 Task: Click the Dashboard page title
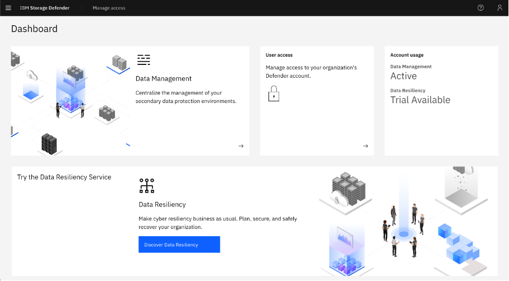[x=34, y=29]
